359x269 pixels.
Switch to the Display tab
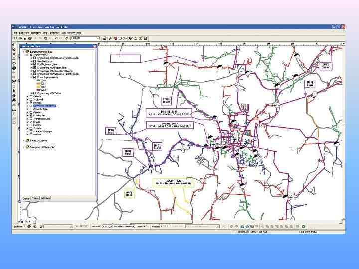[26, 198]
